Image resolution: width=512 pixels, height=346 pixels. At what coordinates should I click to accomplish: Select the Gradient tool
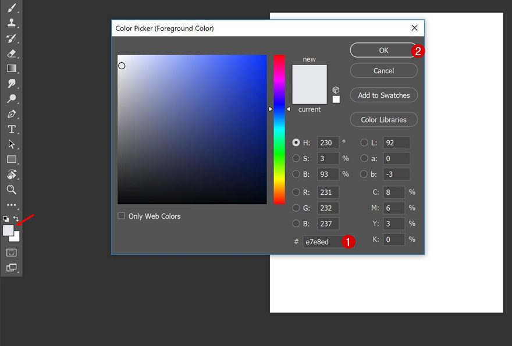tap(11, 69)
